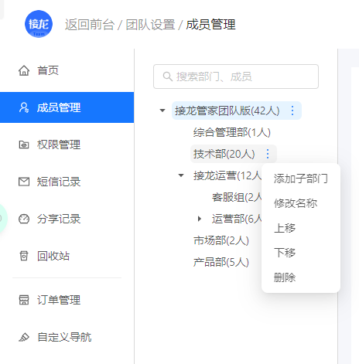Click the 接龙 Team logo
359x364 pixels.
click(39, 24)
